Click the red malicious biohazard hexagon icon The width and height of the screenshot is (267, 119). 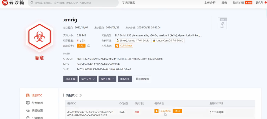coord(40,36)
